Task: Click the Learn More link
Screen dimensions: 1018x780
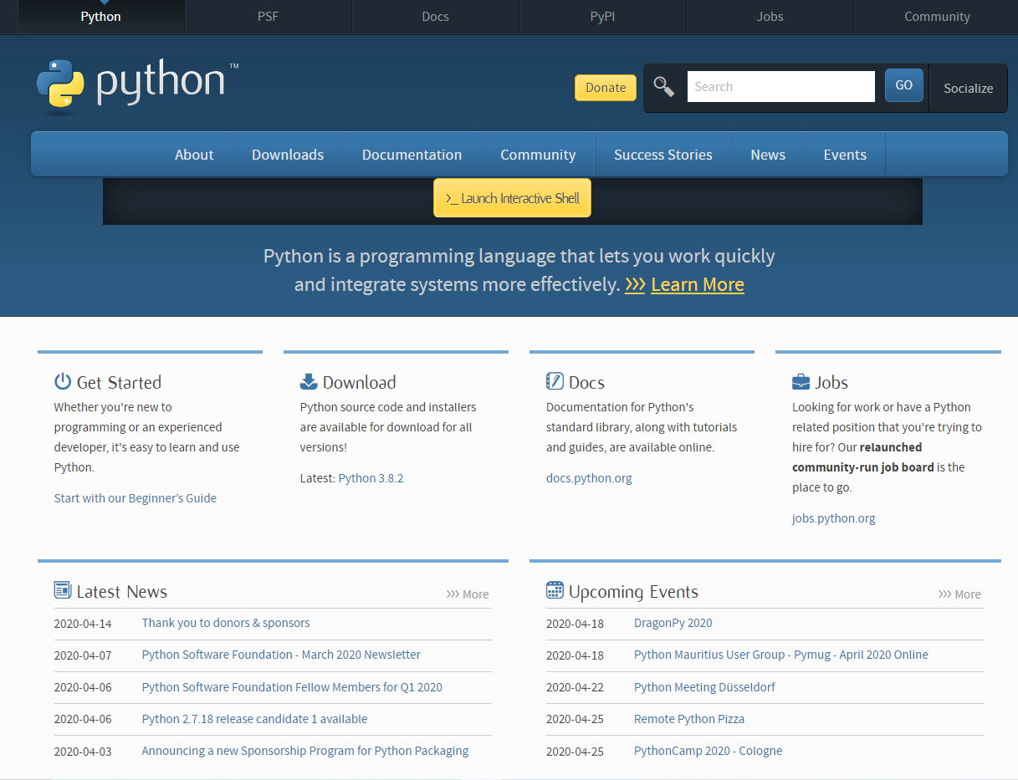Action: pyautogui.click(x=698, y=284)
